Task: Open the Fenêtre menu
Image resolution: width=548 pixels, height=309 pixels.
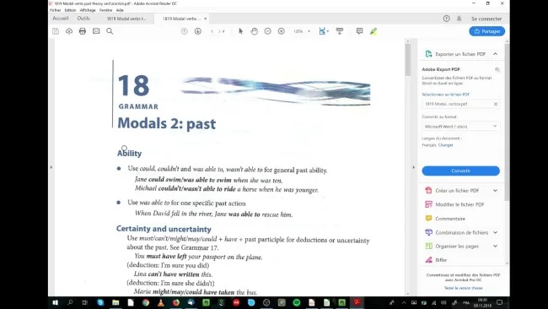Action: tap(106, 10)
